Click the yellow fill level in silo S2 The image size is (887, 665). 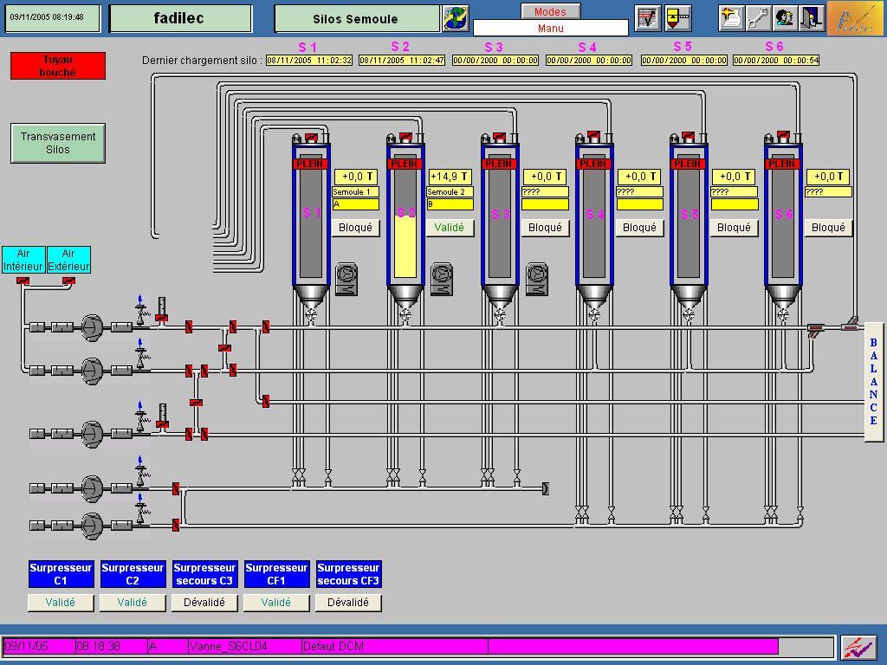pyautogui.click(x=405, y=247)
